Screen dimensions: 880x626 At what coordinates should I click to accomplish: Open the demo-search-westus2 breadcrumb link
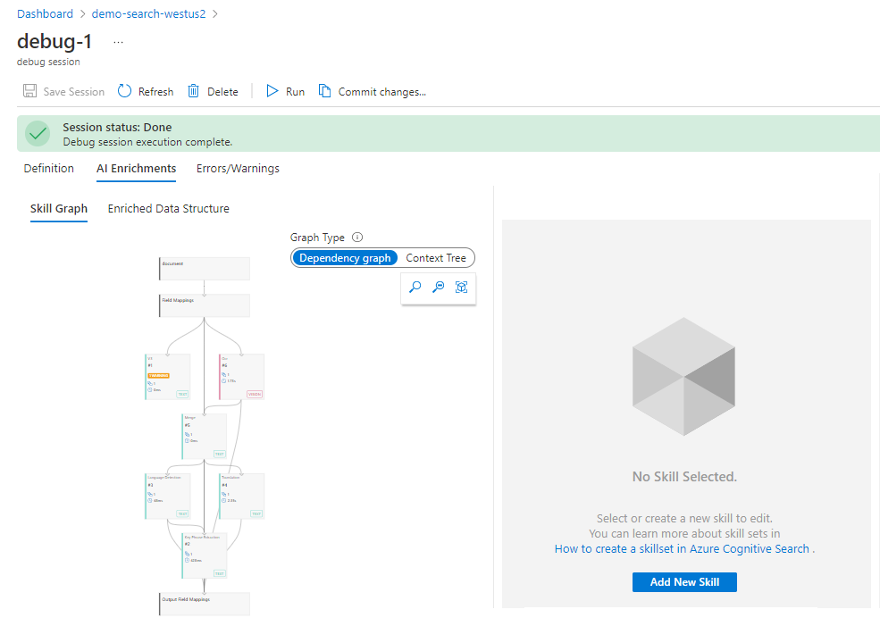pos(148,14)
